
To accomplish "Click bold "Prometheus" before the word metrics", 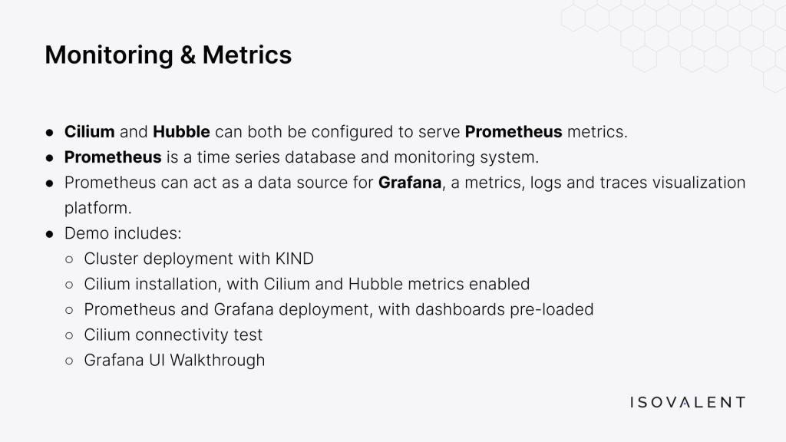I will coord(514,132).
